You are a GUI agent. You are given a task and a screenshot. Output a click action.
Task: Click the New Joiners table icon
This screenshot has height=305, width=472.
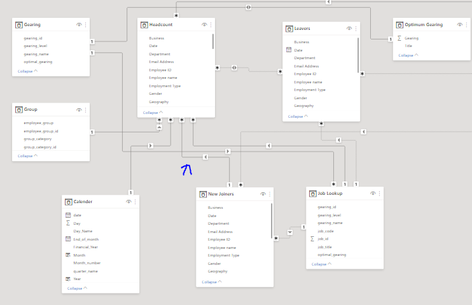click(203, 194)
